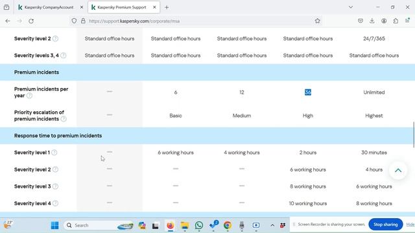
Task: Show help for response-time Severity level 2
Action: [55, 170]
